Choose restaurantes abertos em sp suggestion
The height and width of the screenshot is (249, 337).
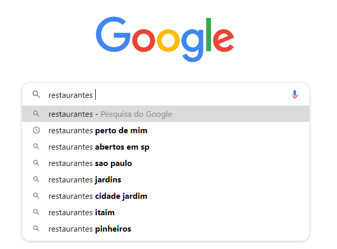(165, 147)
